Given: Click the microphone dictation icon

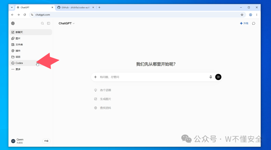Looking at the screenshot, I should [211, 77].
